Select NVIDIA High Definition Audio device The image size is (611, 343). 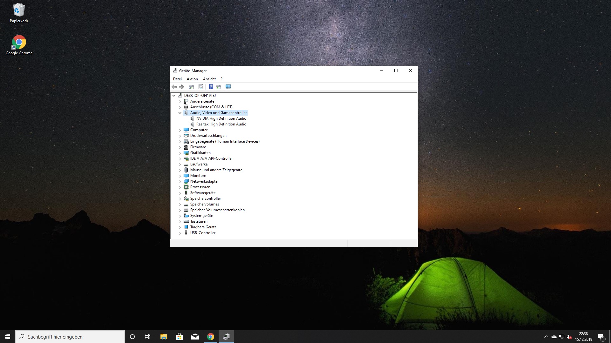221,118
